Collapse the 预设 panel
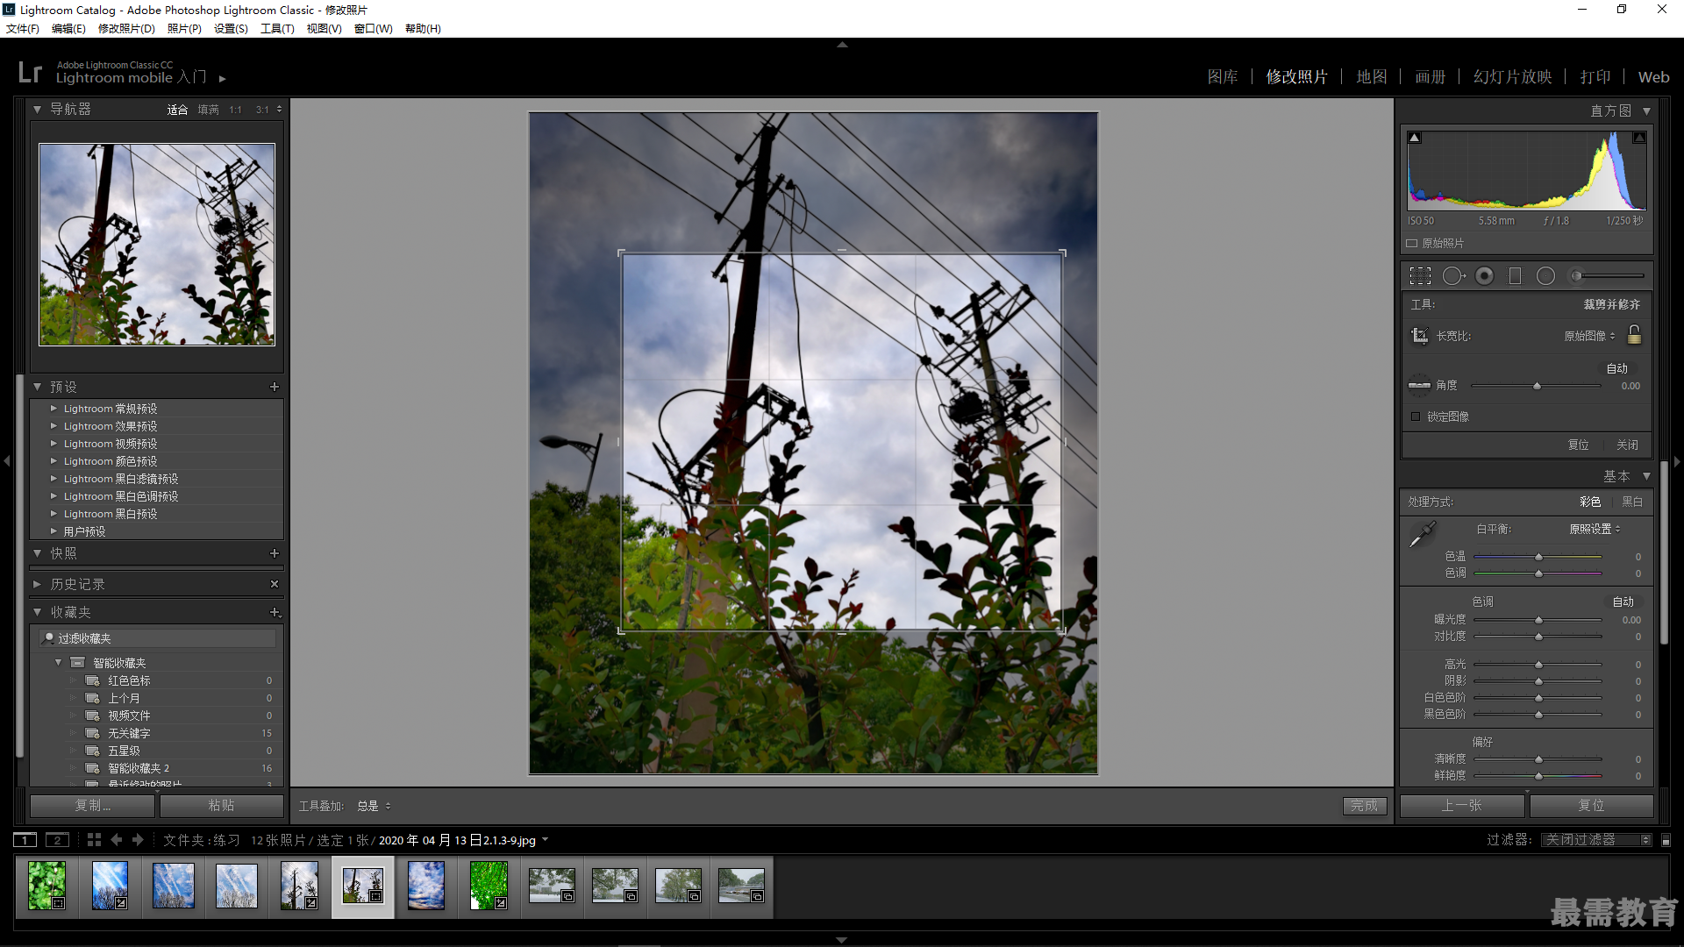Screen dimensions: 1684x947 (38, 387)
